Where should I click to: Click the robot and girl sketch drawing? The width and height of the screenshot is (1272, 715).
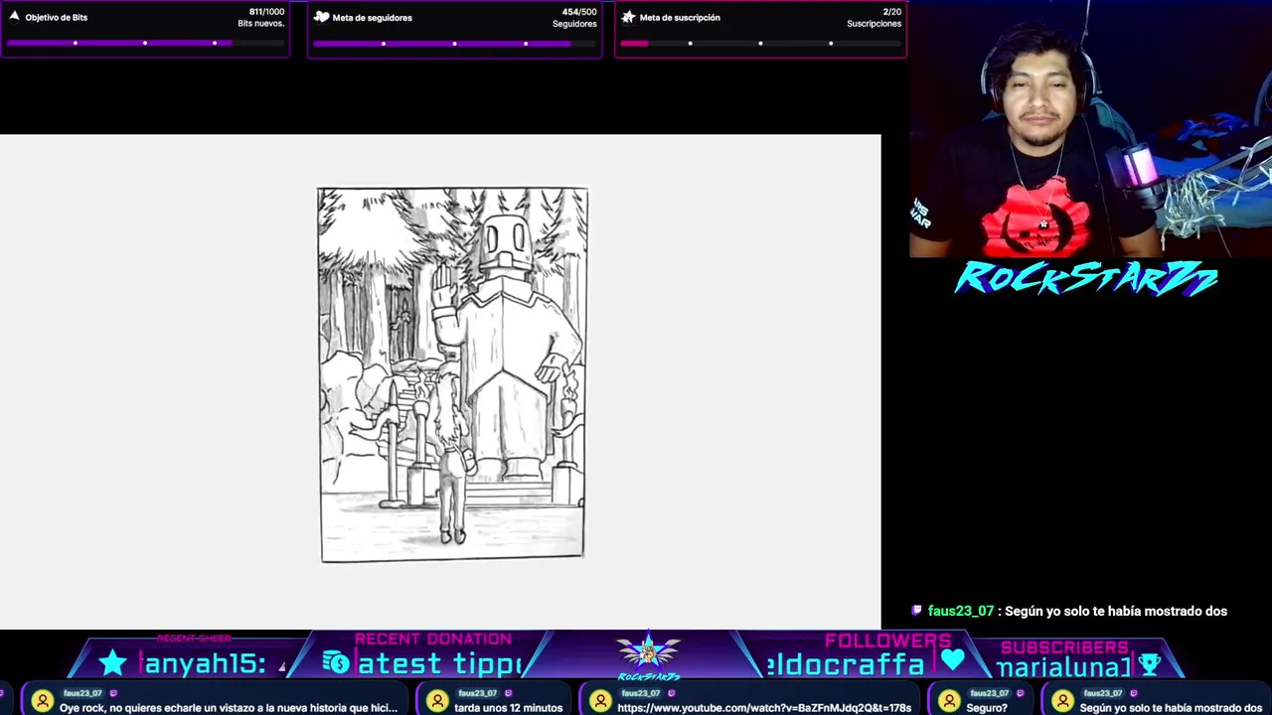[x=452, y=375]
